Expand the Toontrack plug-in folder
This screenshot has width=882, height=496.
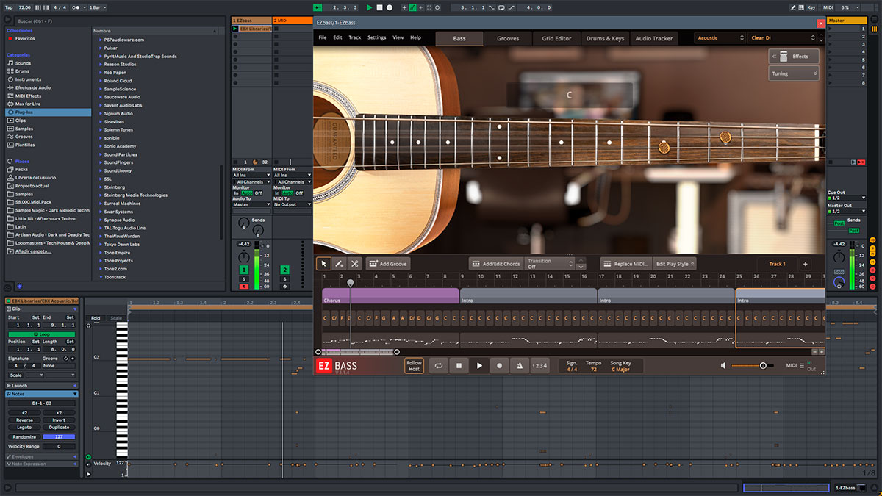point(100,278)
